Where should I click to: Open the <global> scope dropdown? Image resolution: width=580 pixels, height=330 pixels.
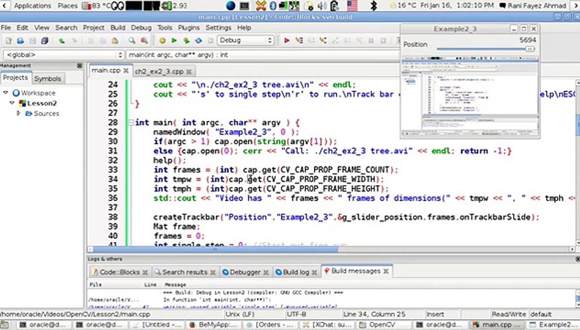point(63,55)
